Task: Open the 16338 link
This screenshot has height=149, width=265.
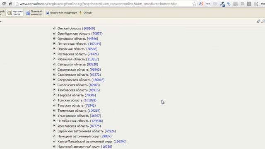Action: 107,147
